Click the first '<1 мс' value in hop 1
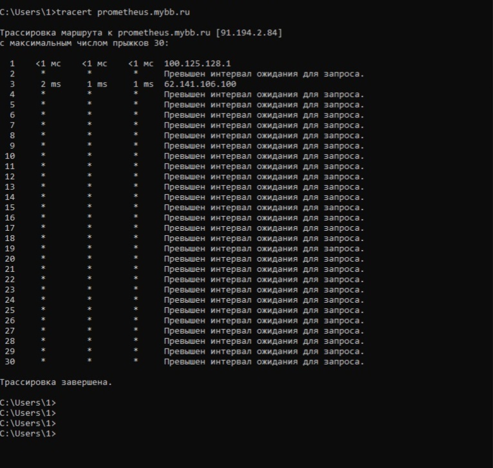The image size is (493, 468). 48,64
